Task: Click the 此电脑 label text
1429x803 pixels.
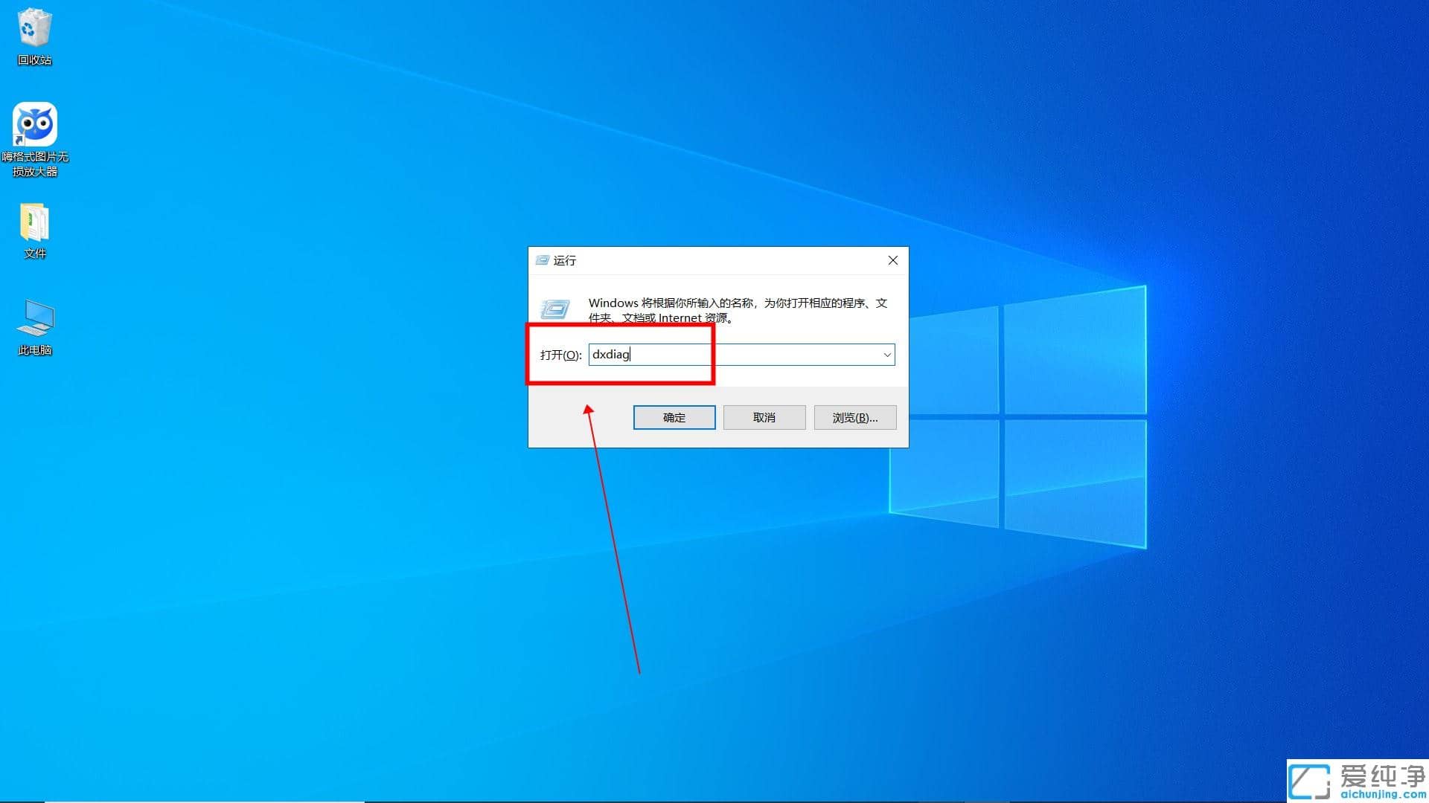Action: coord(34,350)
